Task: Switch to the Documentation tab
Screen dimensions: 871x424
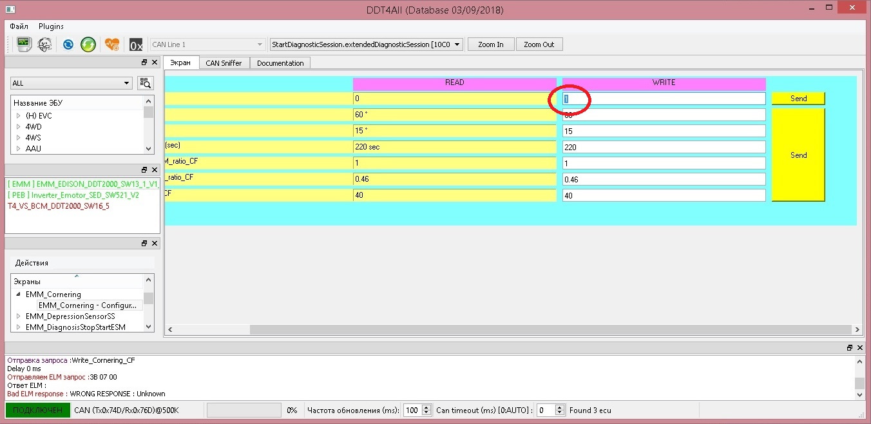Action: pos(280,63)
